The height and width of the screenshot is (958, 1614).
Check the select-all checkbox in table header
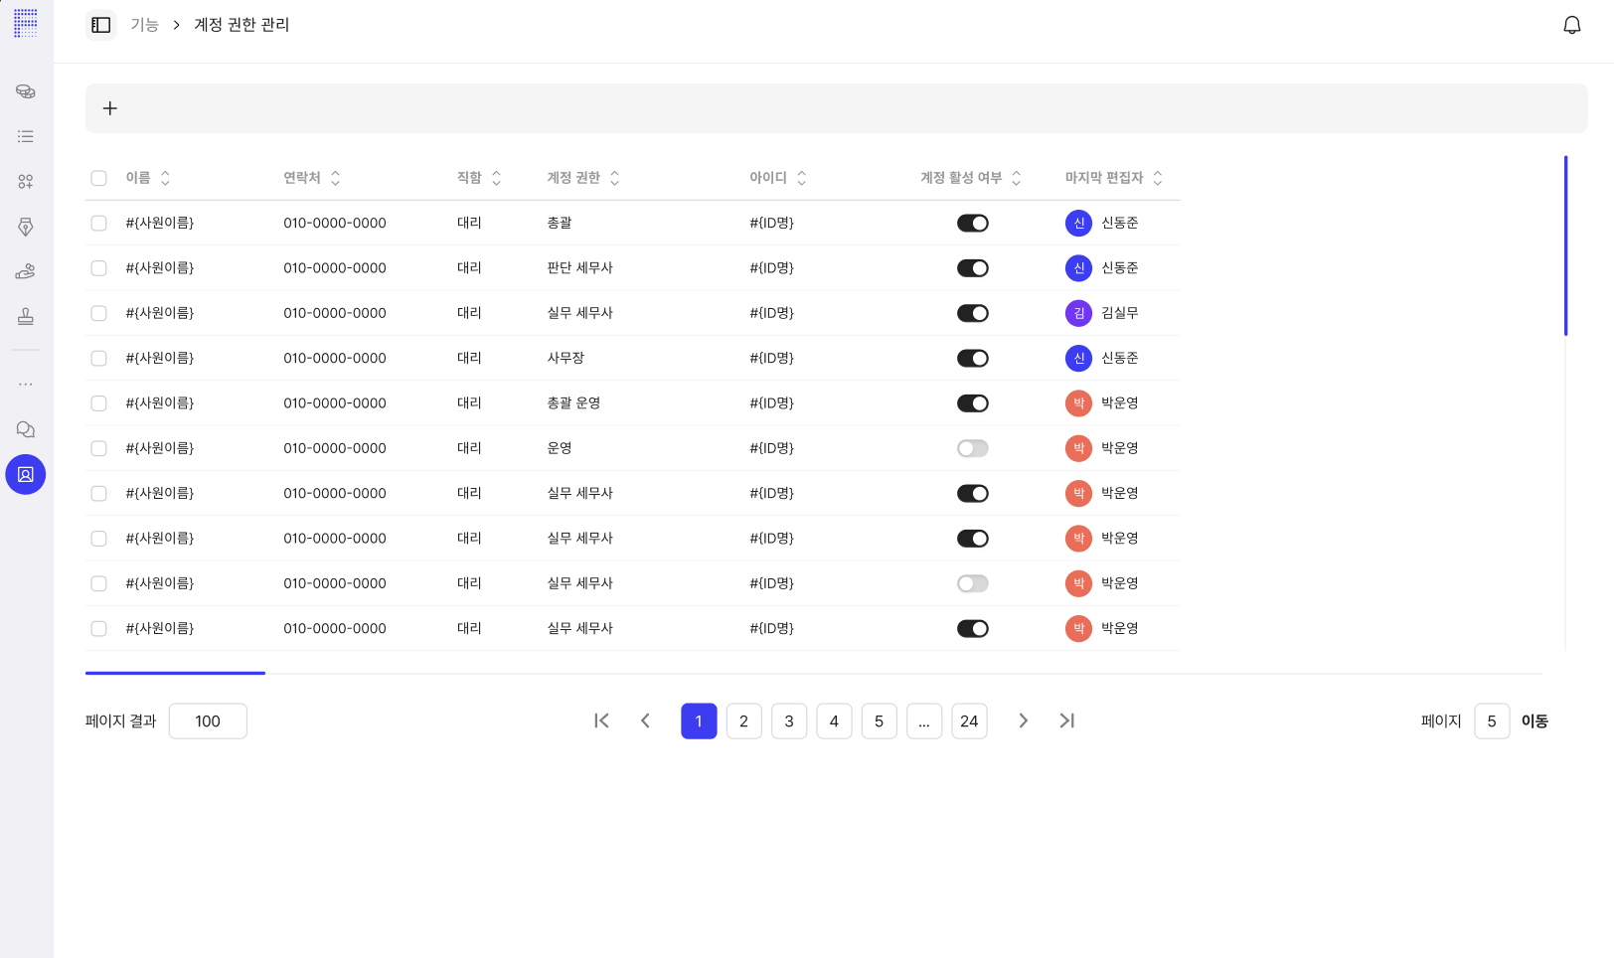[98, 178]
